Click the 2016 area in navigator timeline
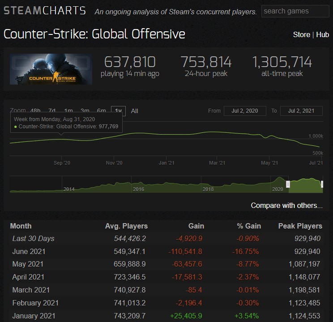 139,189
